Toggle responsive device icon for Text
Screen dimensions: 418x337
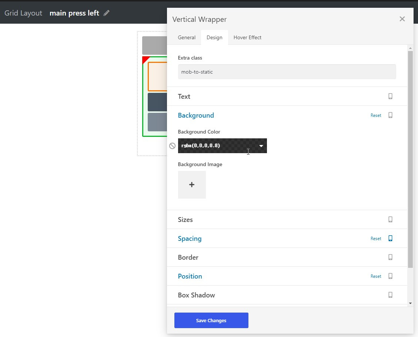pyautogui.click(x=390, y=96)
